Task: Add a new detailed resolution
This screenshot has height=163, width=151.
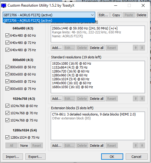Action: (57, 48)
